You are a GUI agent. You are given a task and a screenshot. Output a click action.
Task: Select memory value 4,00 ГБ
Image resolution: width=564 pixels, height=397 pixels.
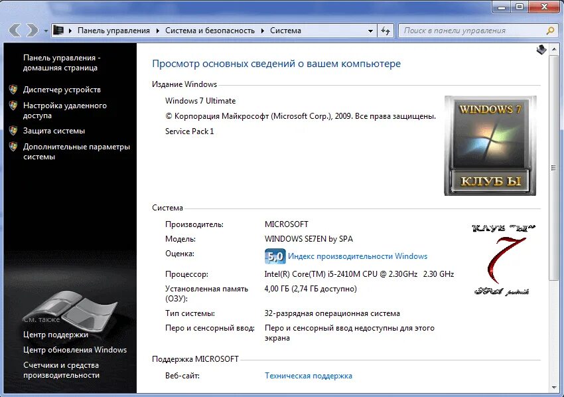click(x=311, y=289)
